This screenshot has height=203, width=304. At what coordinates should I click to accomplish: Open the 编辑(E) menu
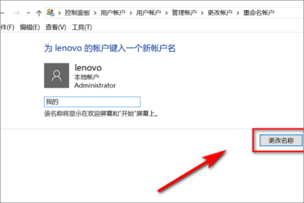pyautogui.click(x=30, y=27)
